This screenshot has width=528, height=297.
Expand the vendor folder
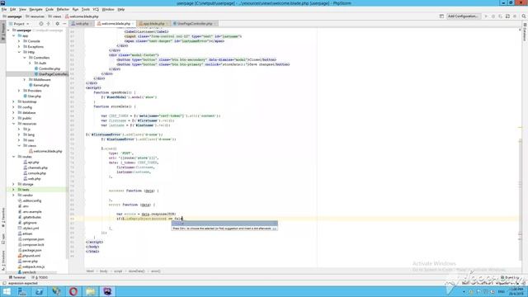pos(14,196)
